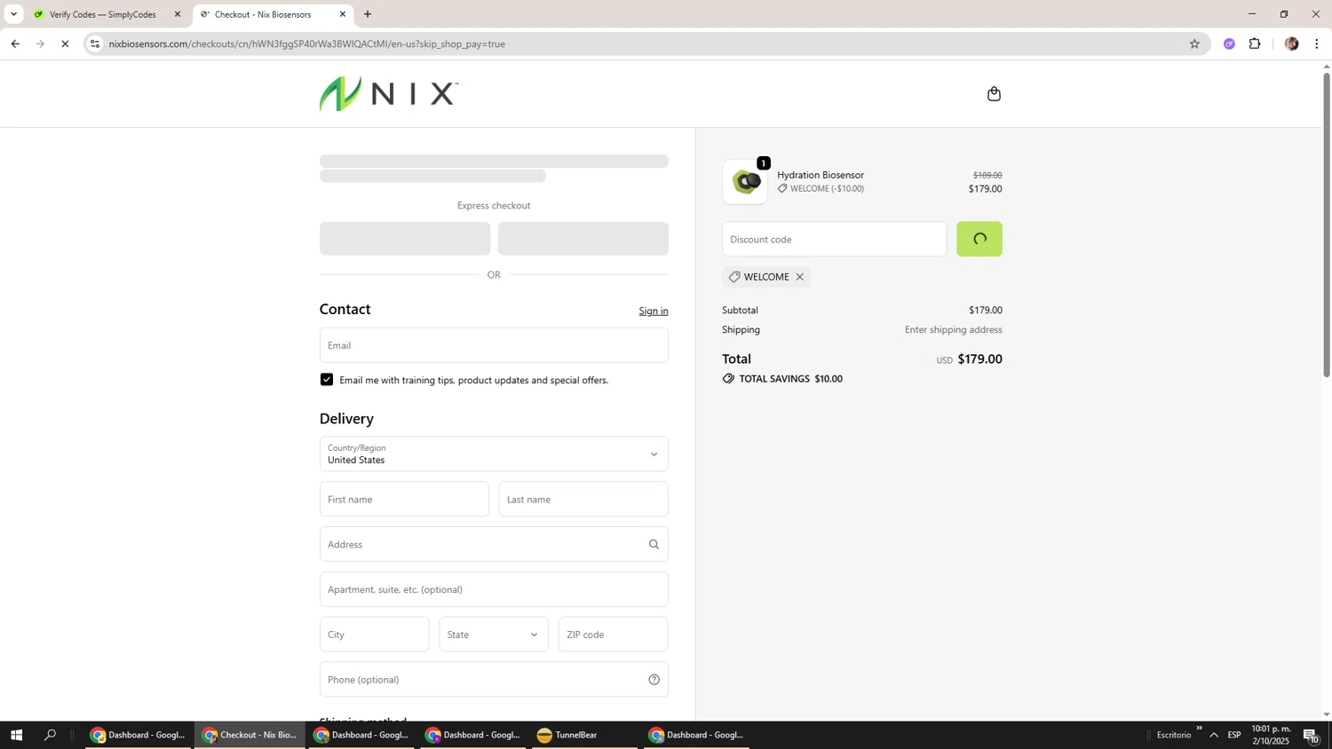Close the Verify Codes SimplyCodes tab
The width and height of the screenshot is (1332, 749).
point(177,14)
